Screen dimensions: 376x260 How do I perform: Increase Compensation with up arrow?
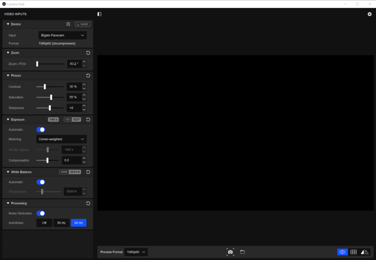pyautogui.click(x=84, y=159)
